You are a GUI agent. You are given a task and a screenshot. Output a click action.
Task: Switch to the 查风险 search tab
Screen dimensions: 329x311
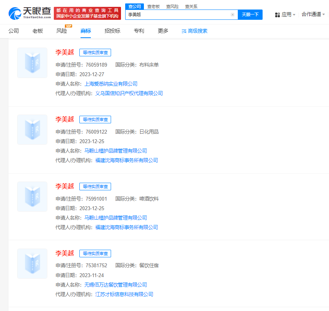coord(172,6)
